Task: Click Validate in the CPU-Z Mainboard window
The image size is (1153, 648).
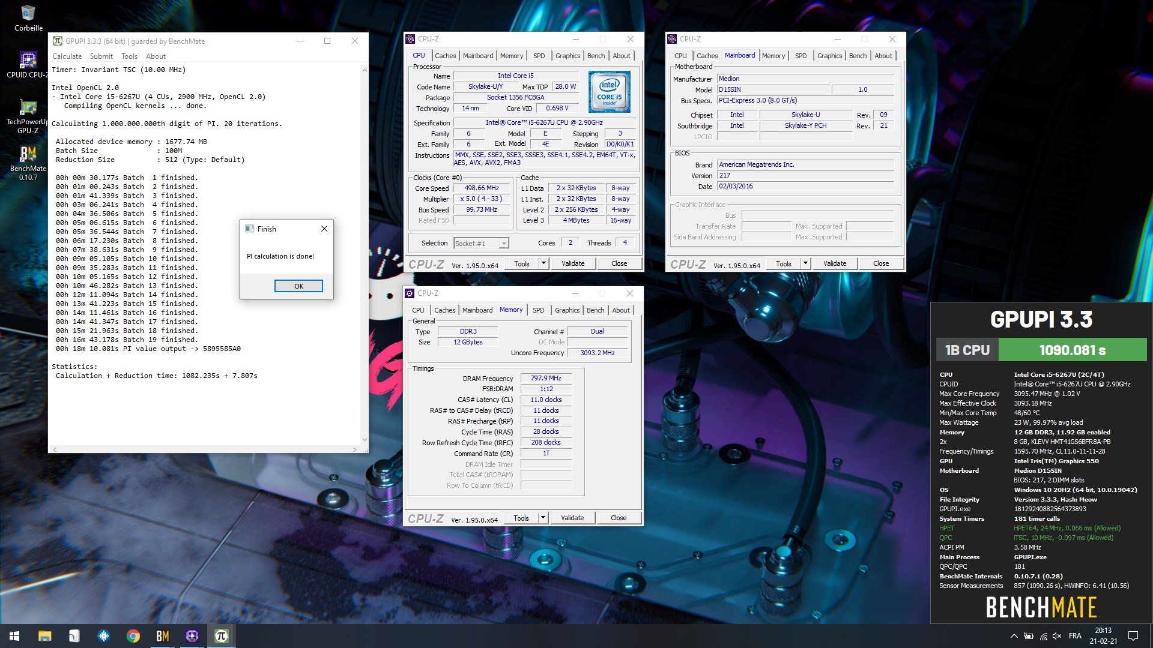Action: [835, 263]
